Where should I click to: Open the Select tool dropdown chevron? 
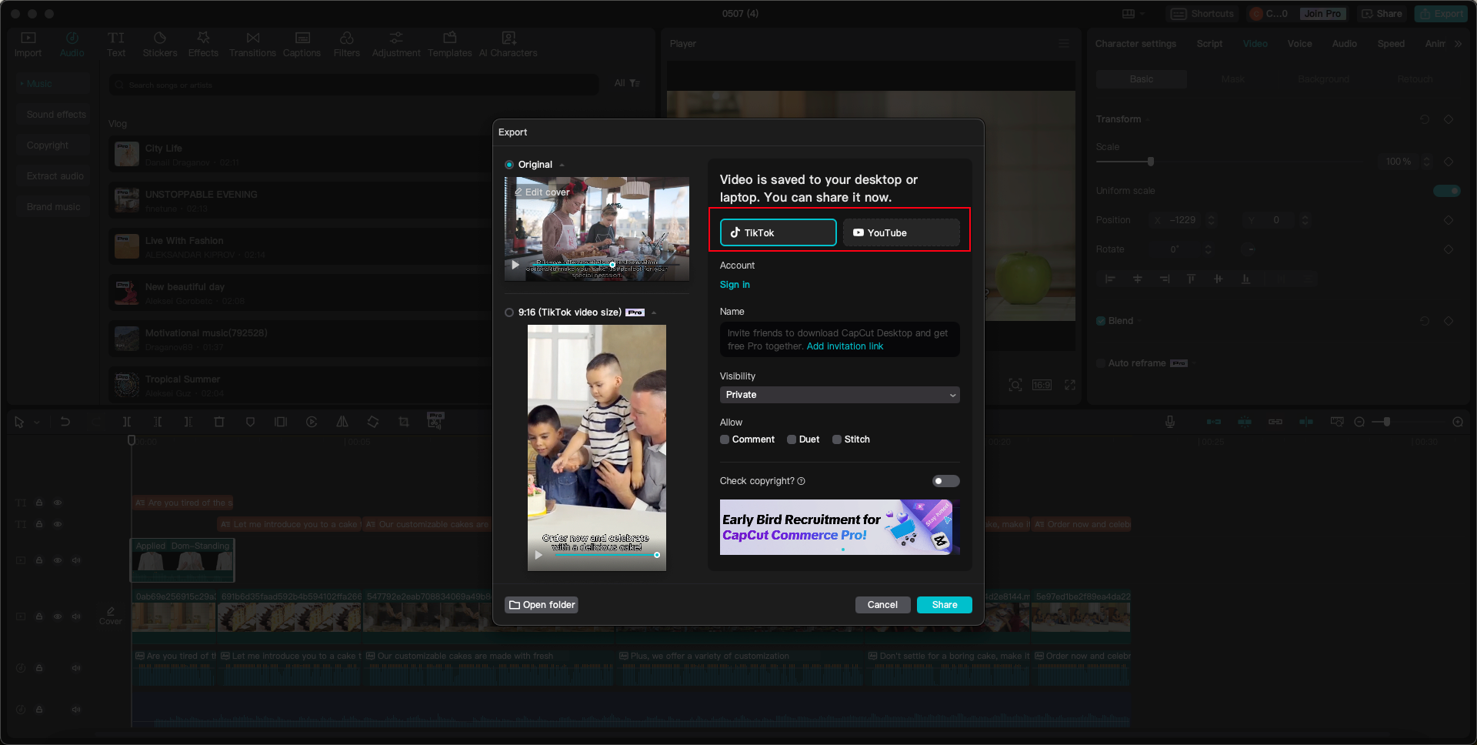[x=36, y=422]
